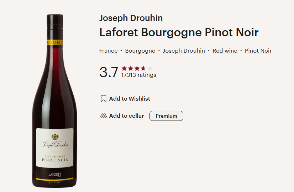Click the Joseph Drouhin heading above wine name
Viewport: 294px width, 192px height.
pyautogui.click(x=131, y=18)
